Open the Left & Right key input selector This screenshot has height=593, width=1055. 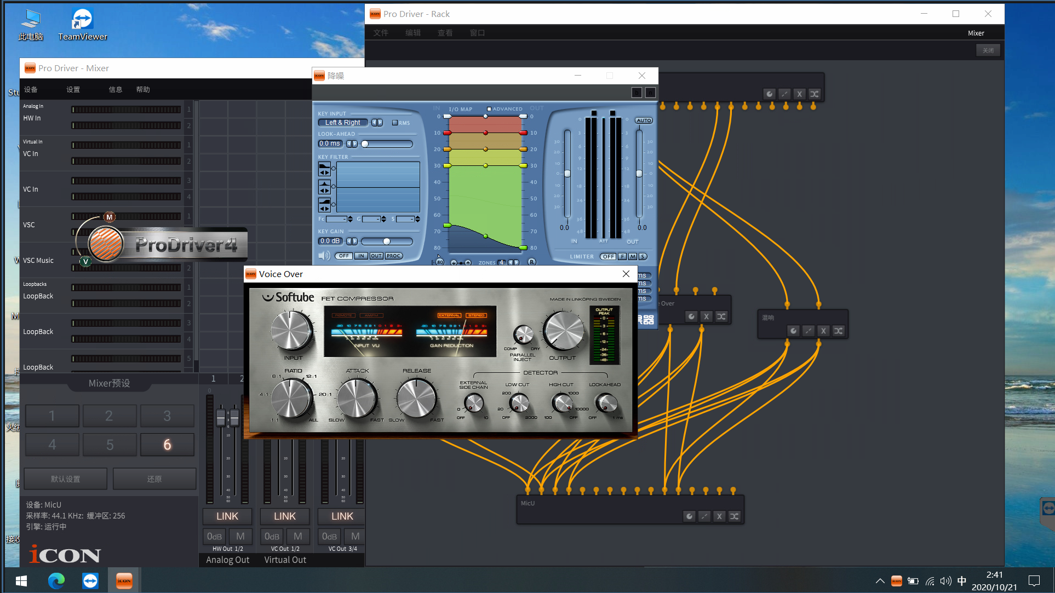[343, 123]
